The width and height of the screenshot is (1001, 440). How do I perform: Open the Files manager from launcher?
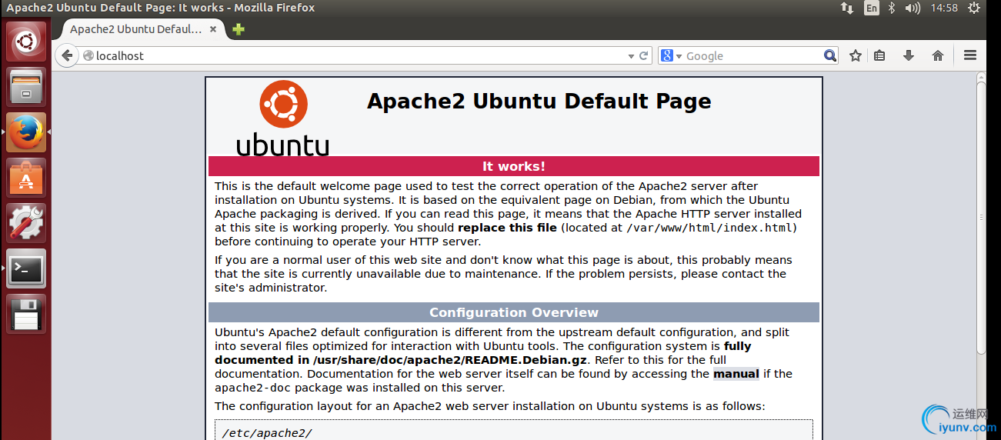(26, 86)
